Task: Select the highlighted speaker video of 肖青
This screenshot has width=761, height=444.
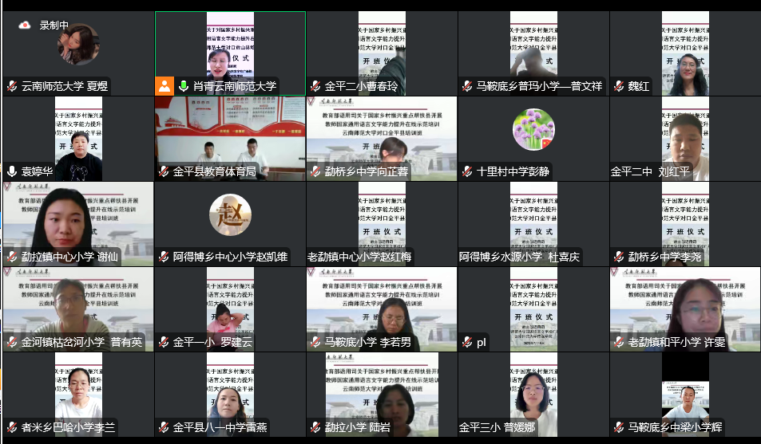Action: [230, 46]
